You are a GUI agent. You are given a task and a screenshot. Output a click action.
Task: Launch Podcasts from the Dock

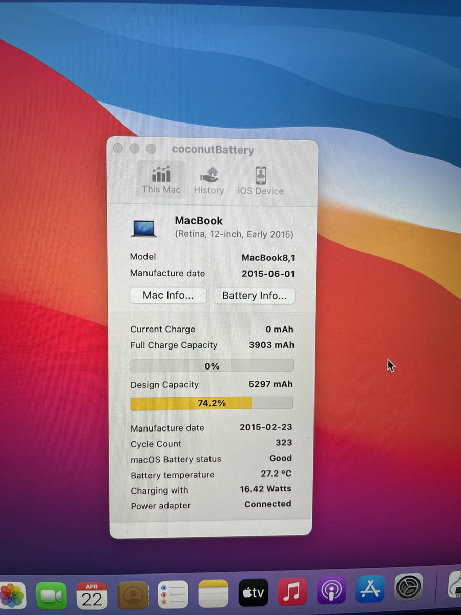tap(331, 591)
